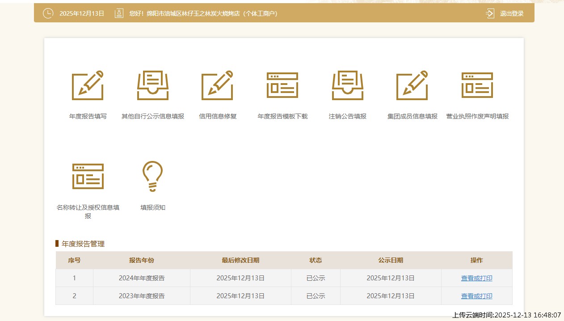Open the 营业执照作废声明填报 icon
The height and width of the screenshot is (321, 564).
477,85
